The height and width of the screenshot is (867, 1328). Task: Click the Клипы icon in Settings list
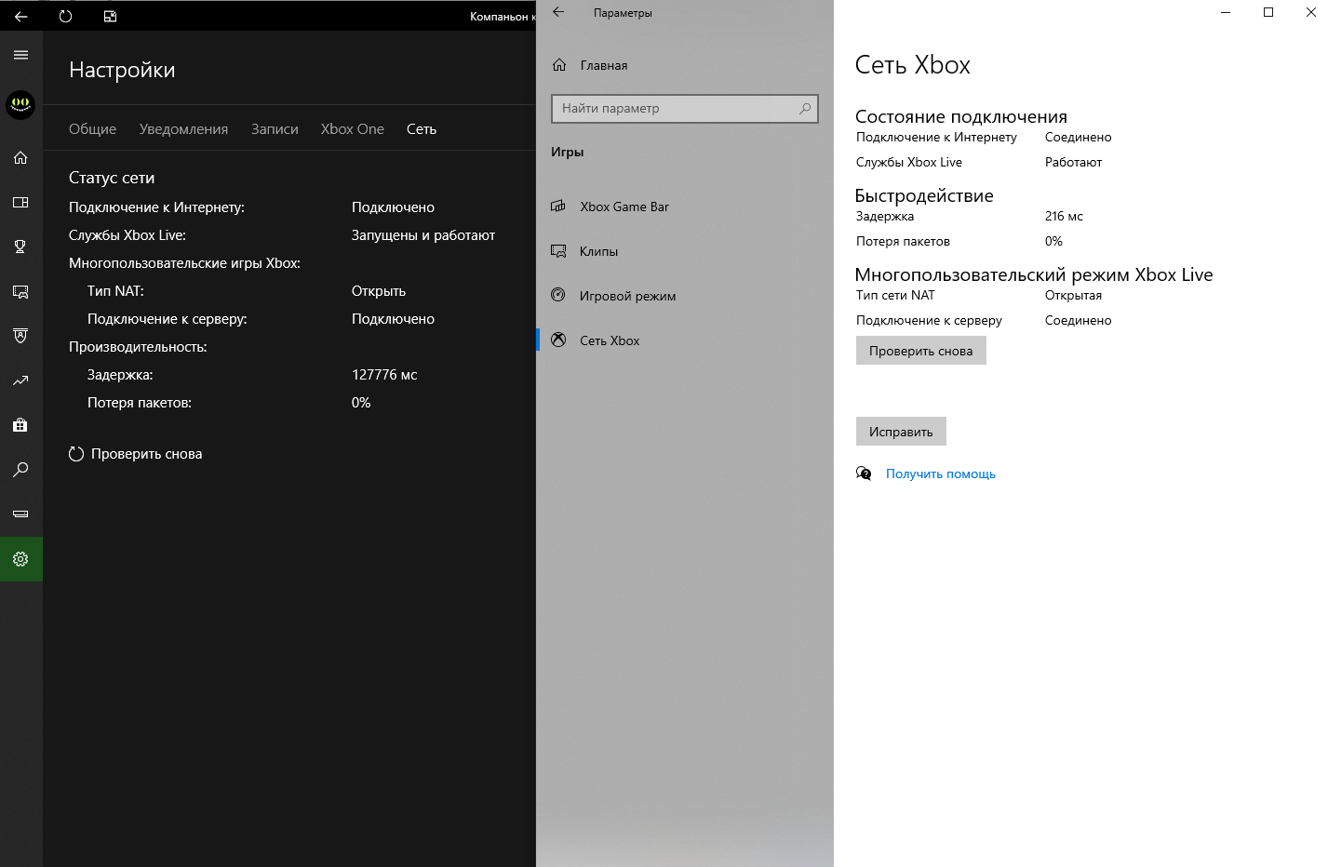[558, 251]
